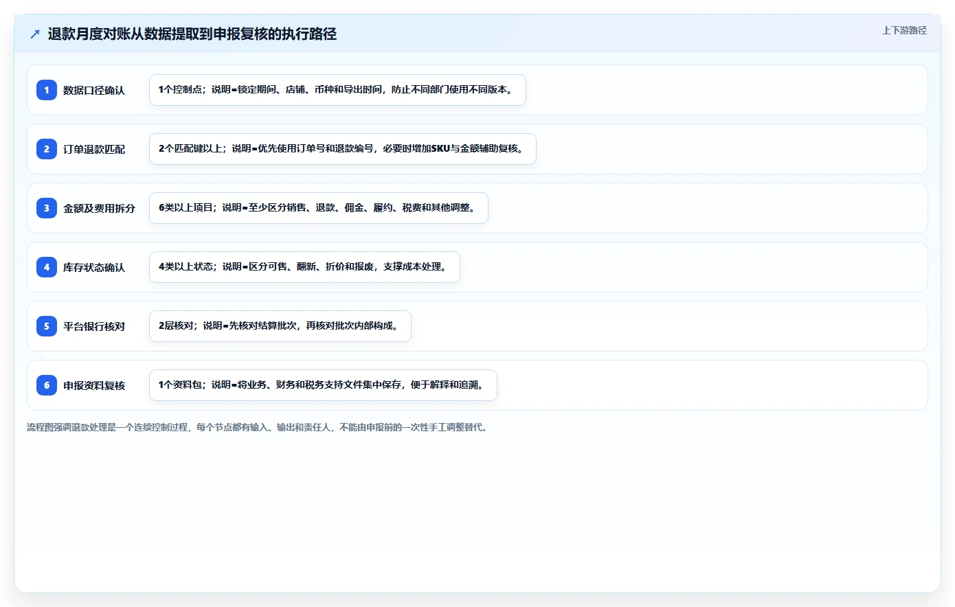This screenshot has height=607, width=955.
Task: Select step label 申报资料复核
Action: tap(94, 385)
